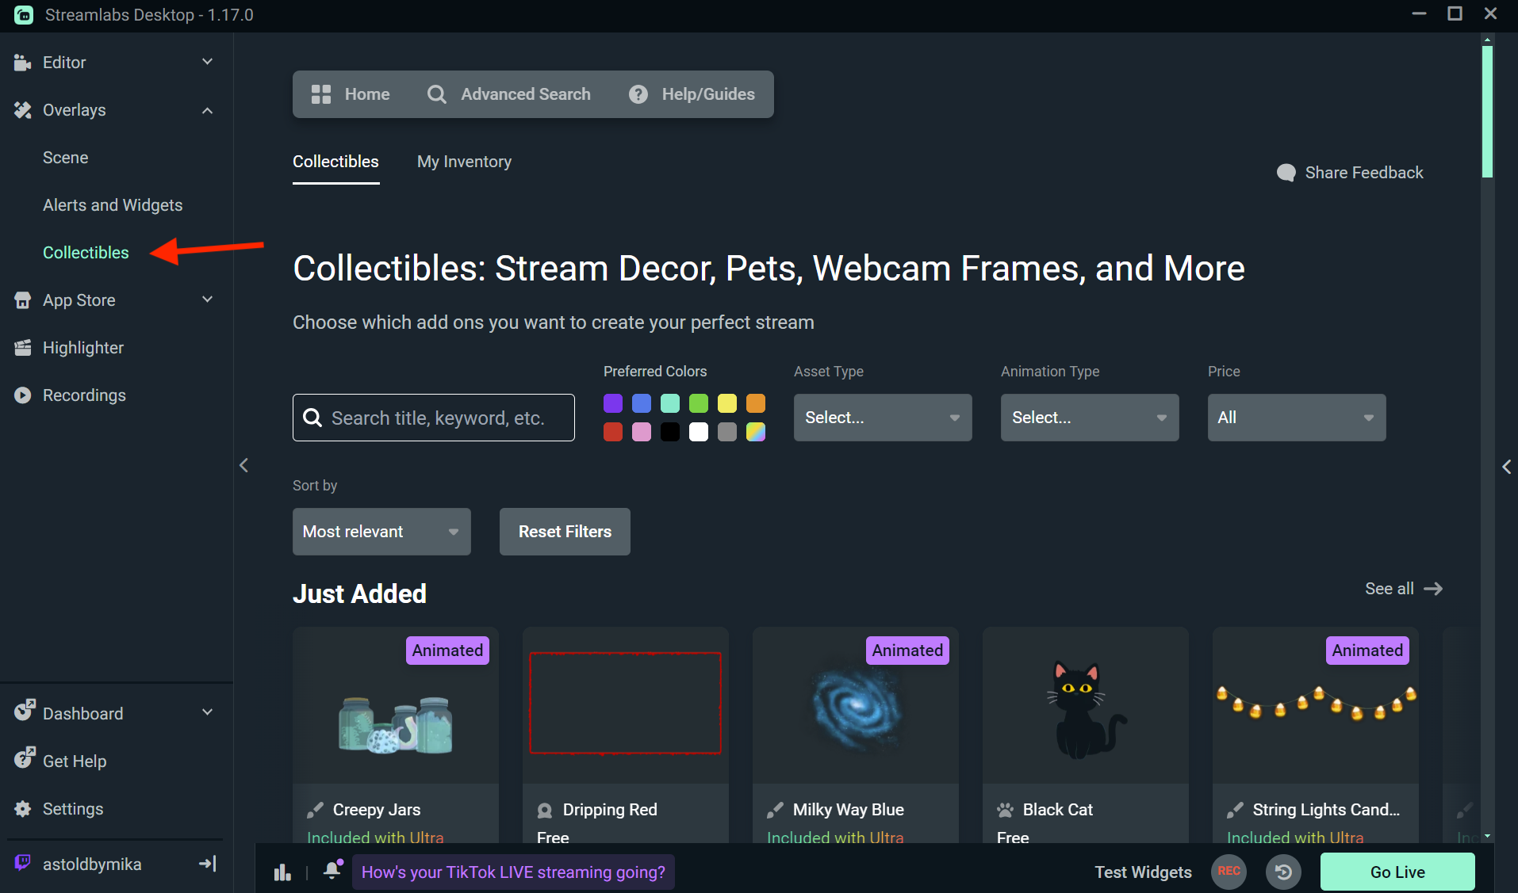
Task: Collapse the Overlays sidebar section
Action: pos(207,110)
